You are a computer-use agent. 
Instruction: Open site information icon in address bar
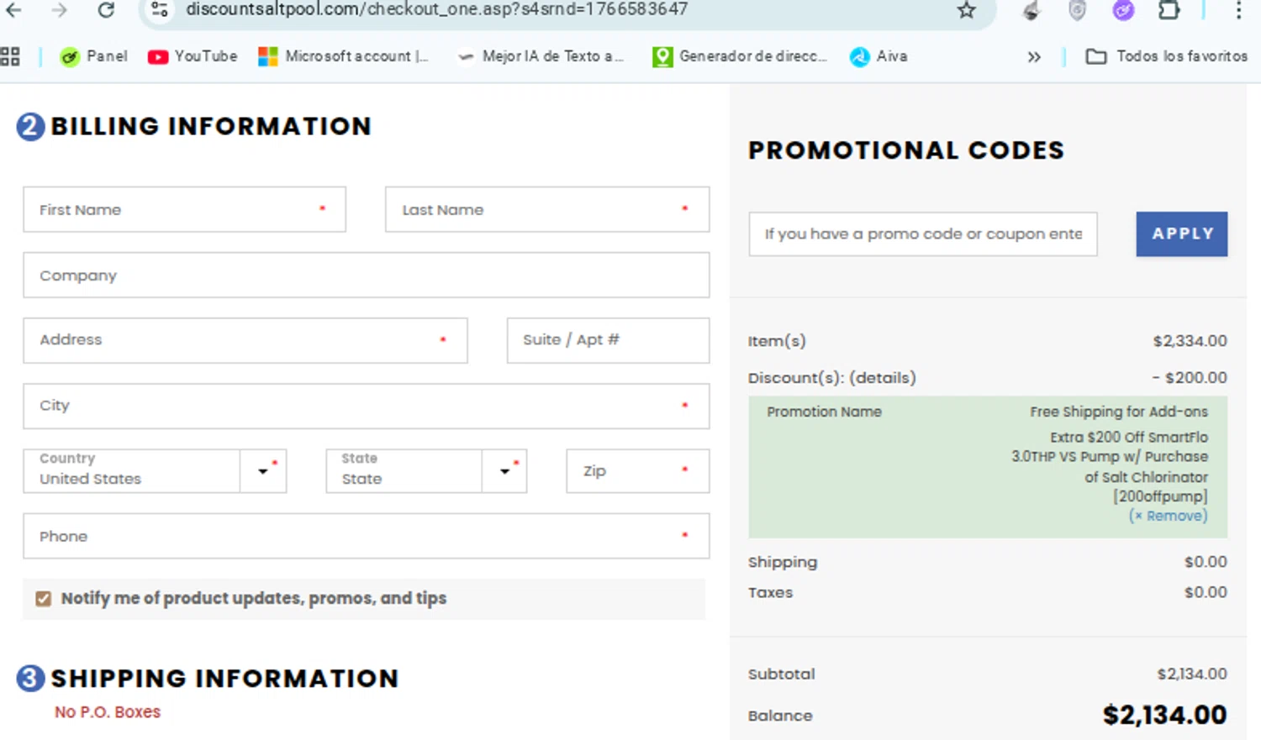(160, 10)
